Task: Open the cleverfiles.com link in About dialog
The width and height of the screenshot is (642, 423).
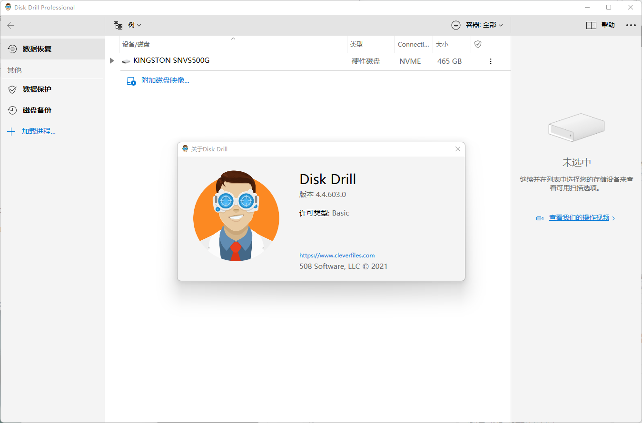Action: 337,256
